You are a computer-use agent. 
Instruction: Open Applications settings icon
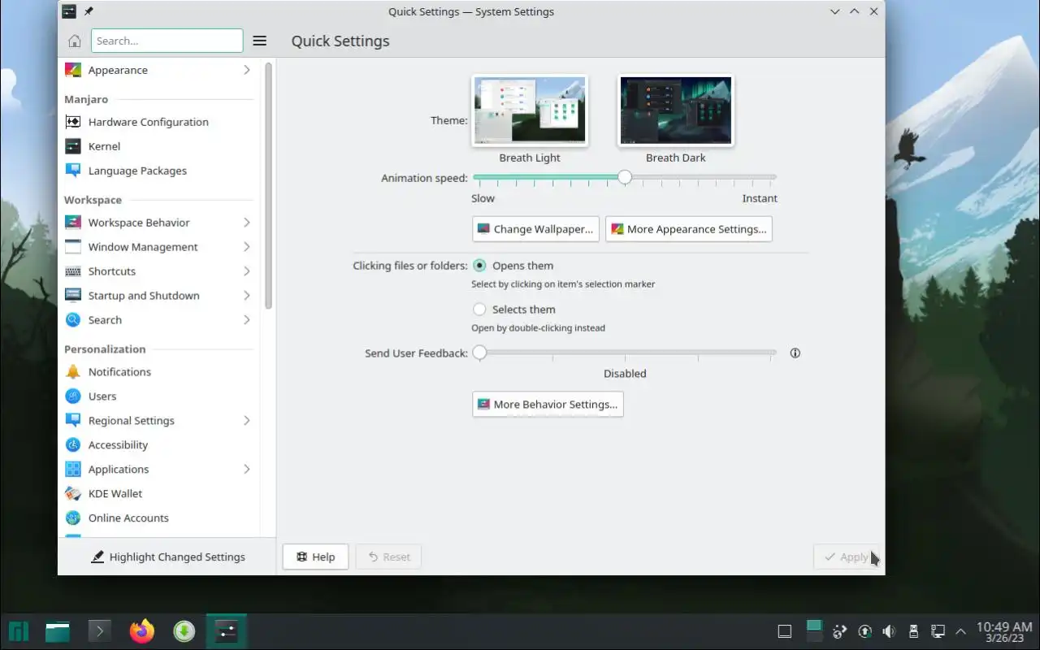(x=73, y=470)
